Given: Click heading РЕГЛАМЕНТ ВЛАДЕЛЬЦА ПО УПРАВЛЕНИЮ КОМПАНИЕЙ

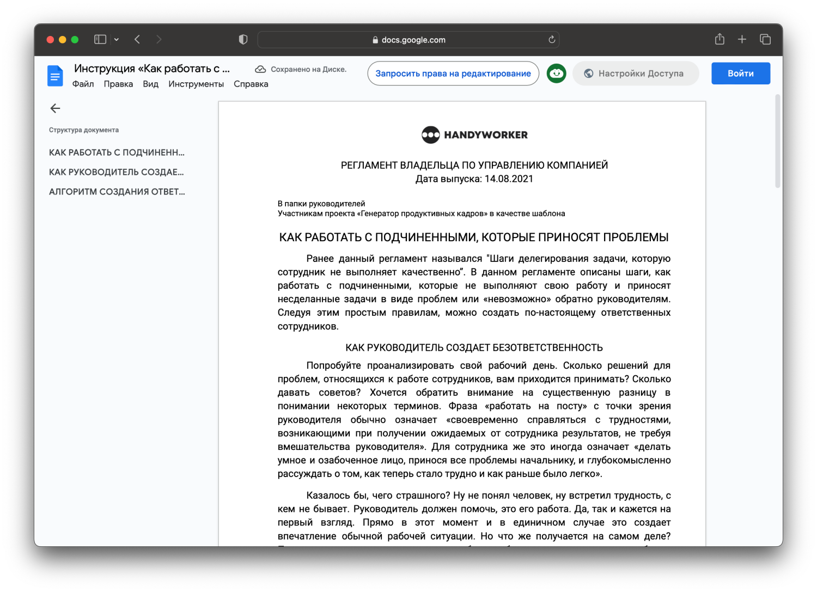Looking at the screenshot, I should 474,165.
